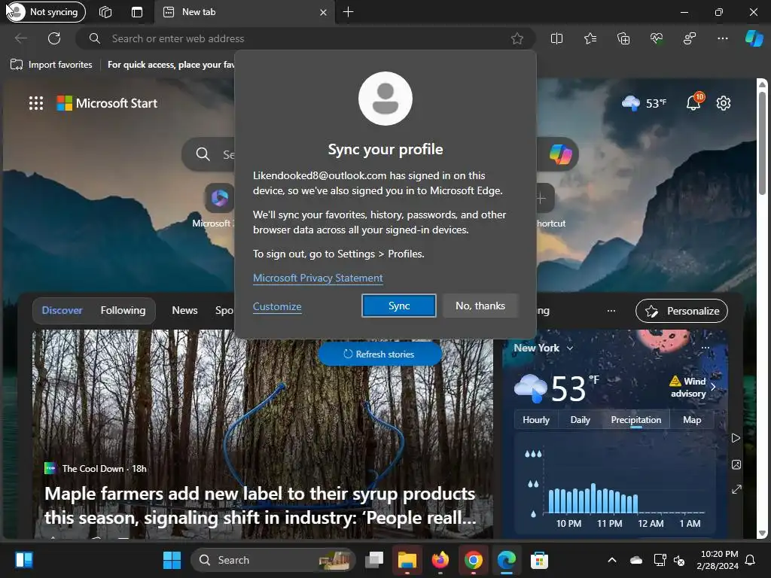
Task: Switch to the Discover feed tab
Action: click(x=62, y=310)
